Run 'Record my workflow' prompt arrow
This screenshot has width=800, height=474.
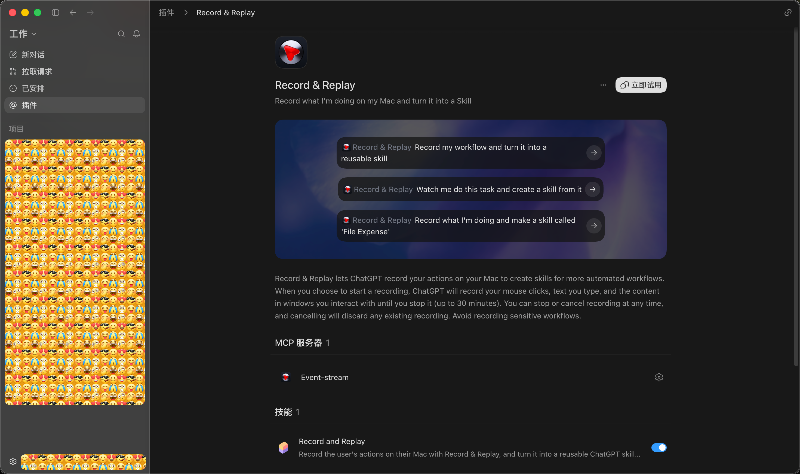pyautogui.click(x=594, y=153)
